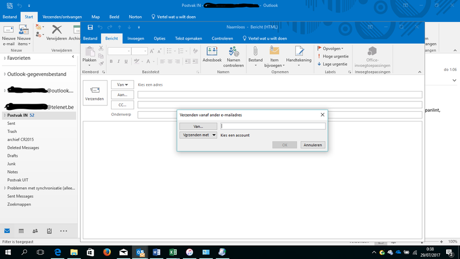The width and height of the screenshot is (460, 259).
Task: Select the archief CR2015 folder
Action: [21, 139]
